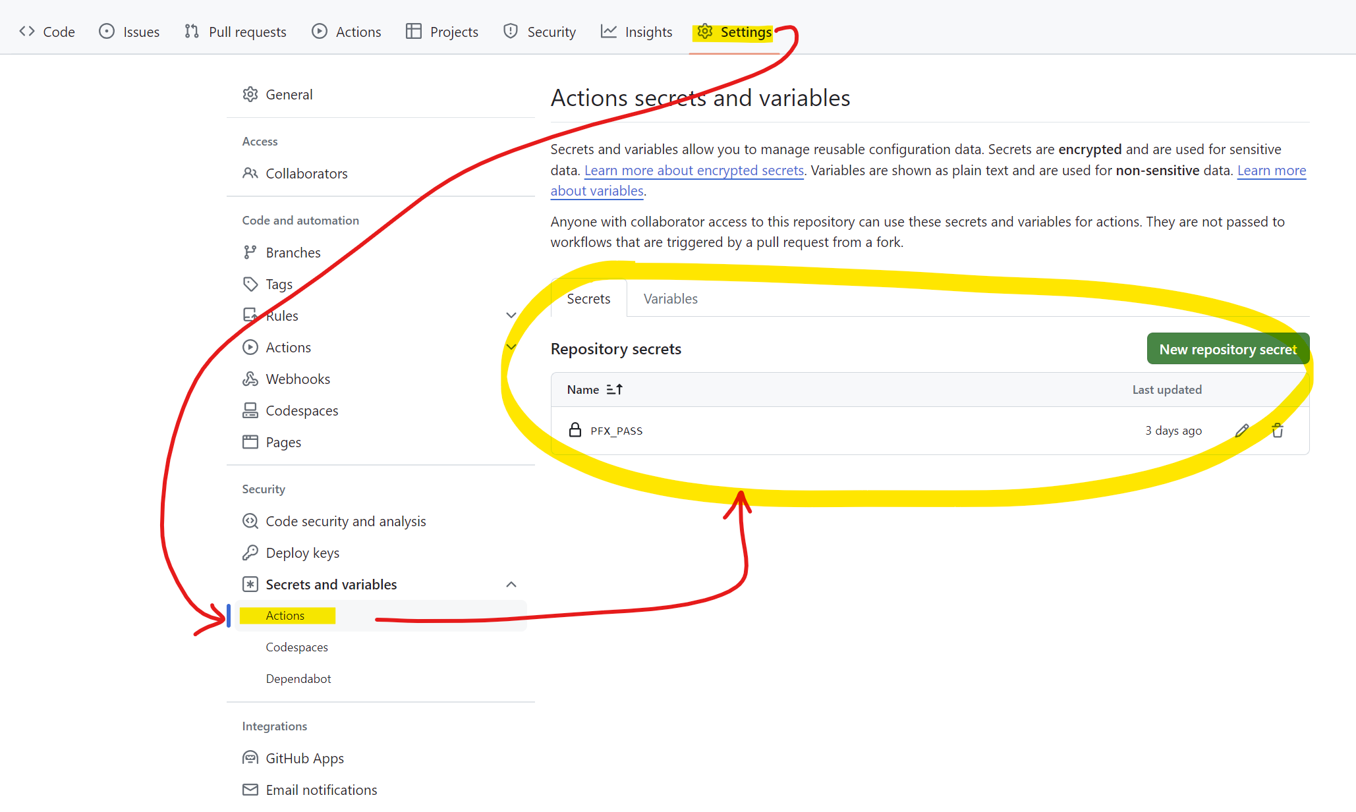Collapse the Secrets and variables section

511,585
